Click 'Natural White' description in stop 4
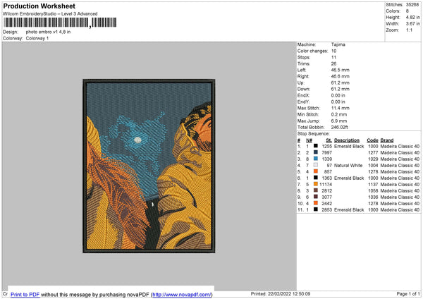The width and height of the screenshot is (423, 299). point(348,166)
